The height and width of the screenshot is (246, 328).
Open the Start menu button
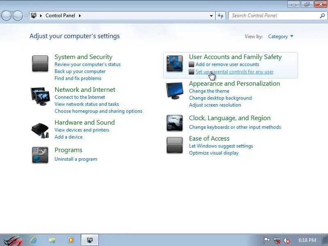pyautogui.click(x=13, y=240)
